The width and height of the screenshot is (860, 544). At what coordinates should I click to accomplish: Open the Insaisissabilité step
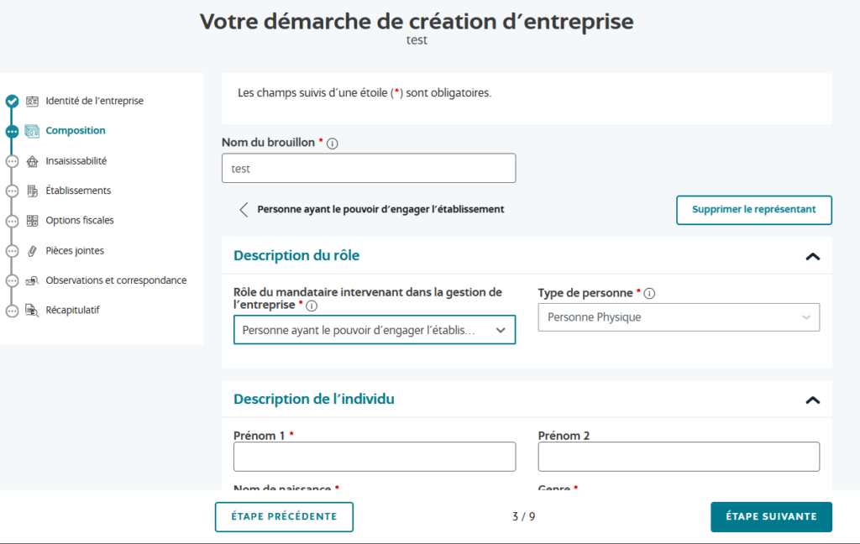tap(76, 160)
